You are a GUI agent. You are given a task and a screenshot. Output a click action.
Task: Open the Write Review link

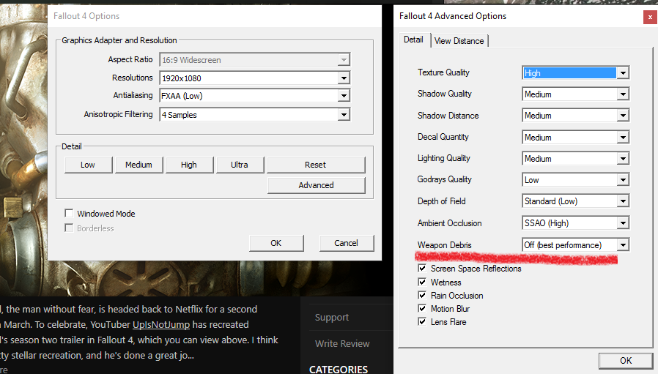pos(342,344)
